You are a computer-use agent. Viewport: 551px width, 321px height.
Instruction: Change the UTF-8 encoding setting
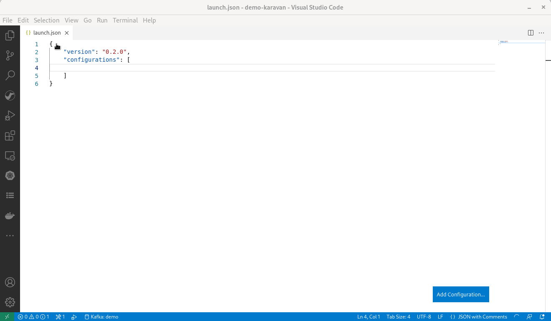point(424,316)
